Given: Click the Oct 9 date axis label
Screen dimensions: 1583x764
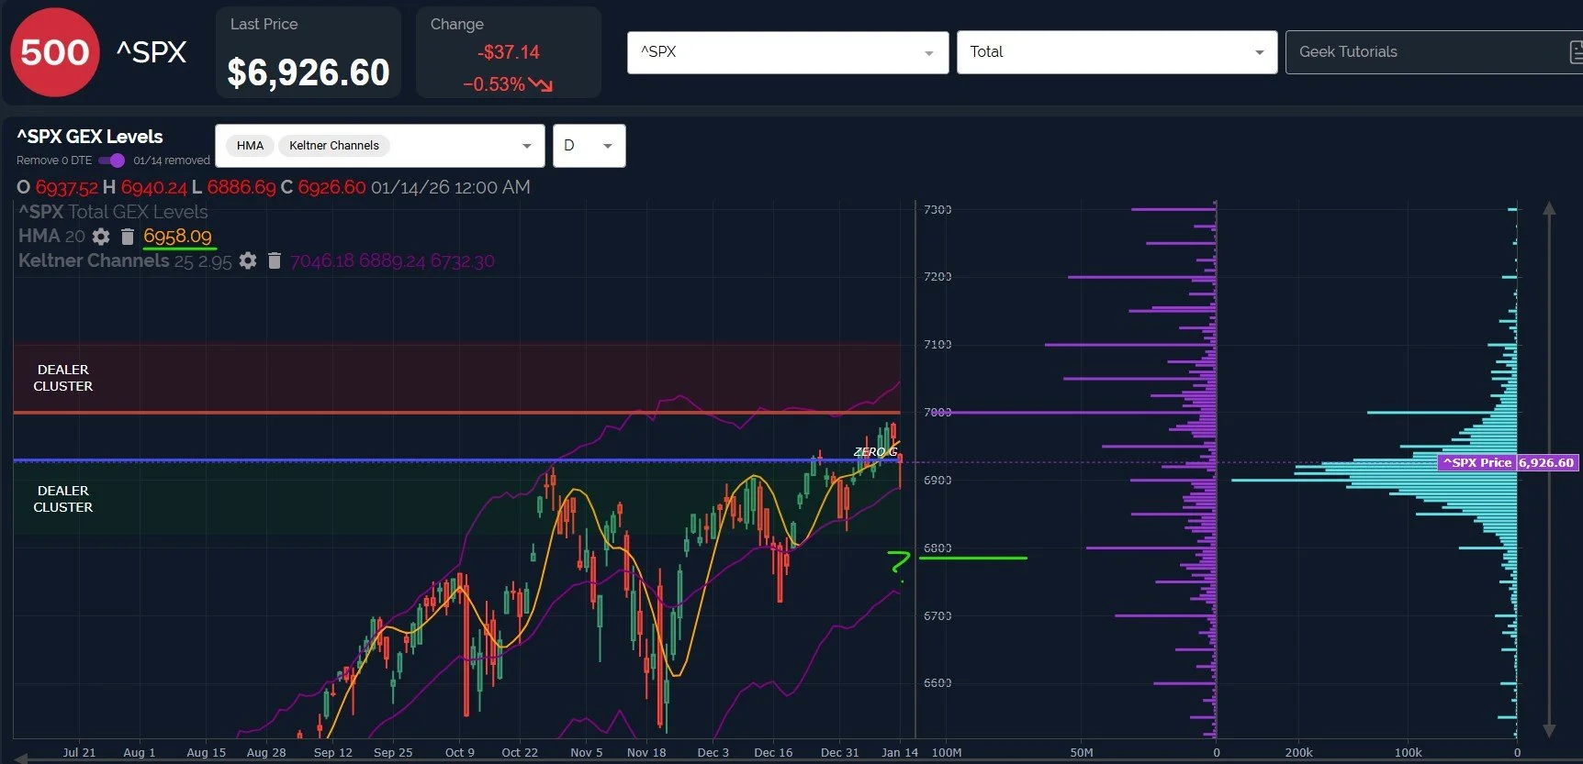Looking at the screenshot, I should (460, 752).
